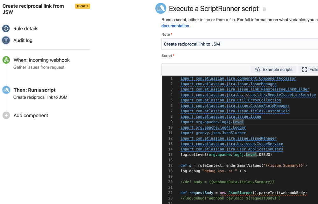Select the Run a script action
This screenshot has height=204, width=318.
tap(34, 90)
